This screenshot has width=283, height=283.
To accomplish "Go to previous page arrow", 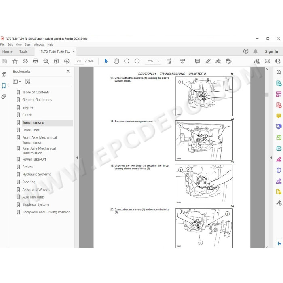I will [x=56, y=61].
